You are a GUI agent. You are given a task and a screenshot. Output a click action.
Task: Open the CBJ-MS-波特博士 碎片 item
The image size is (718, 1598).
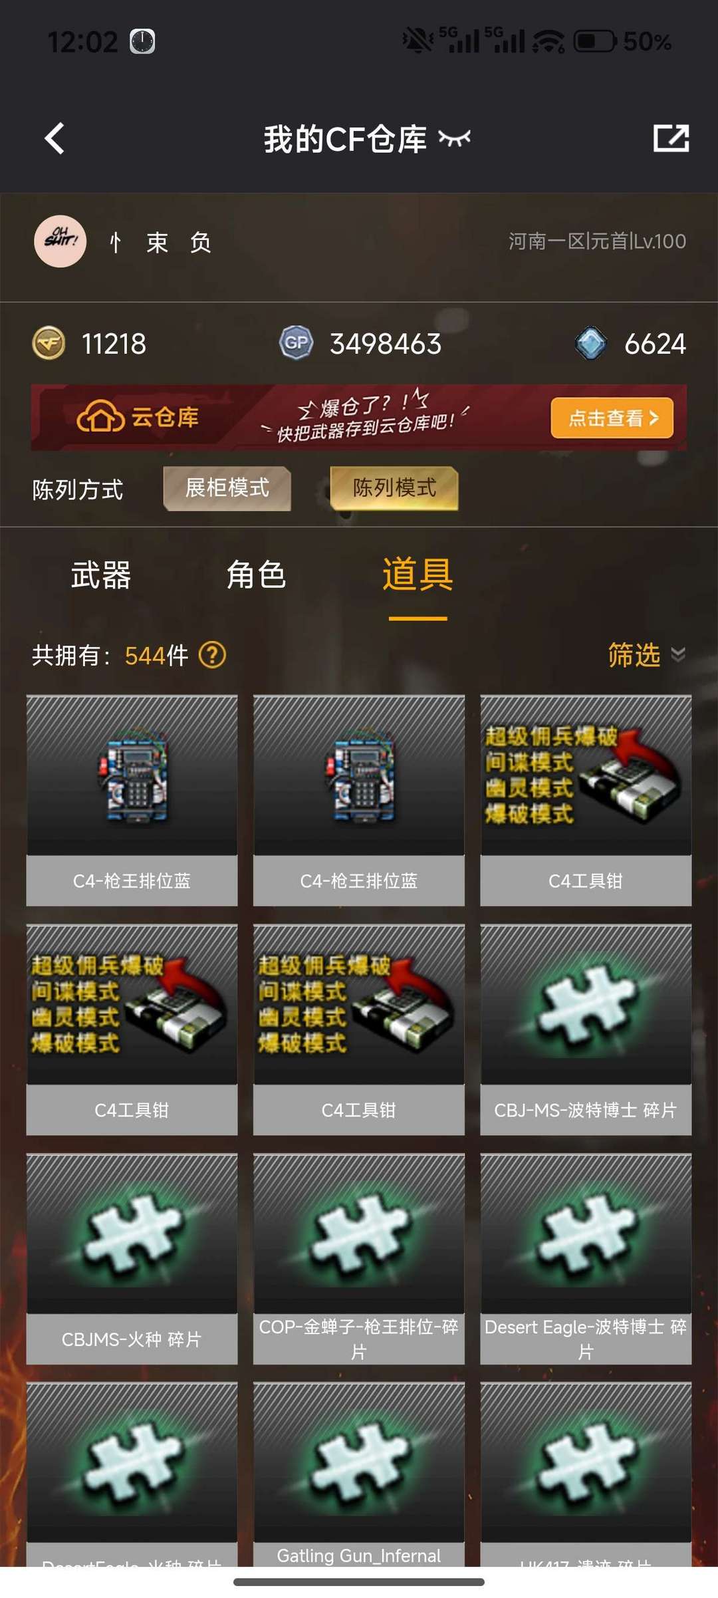click(x=586, y=1029)
